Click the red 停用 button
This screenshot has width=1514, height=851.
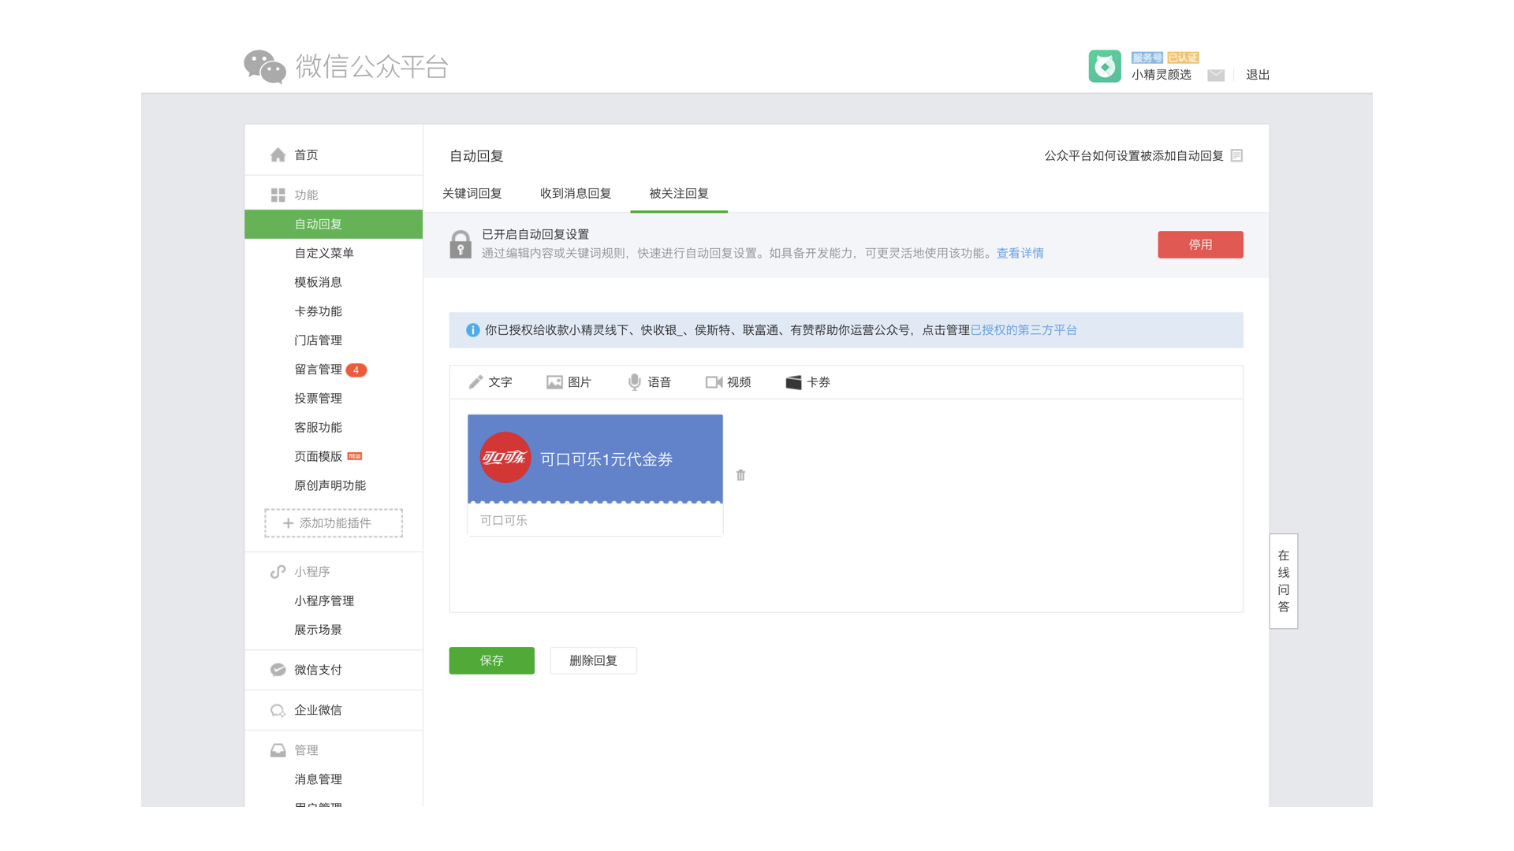(x=1200, y=244)
